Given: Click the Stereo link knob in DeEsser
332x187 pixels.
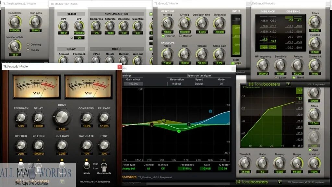Looking at the screenshot, I should (x=315, y=65).
